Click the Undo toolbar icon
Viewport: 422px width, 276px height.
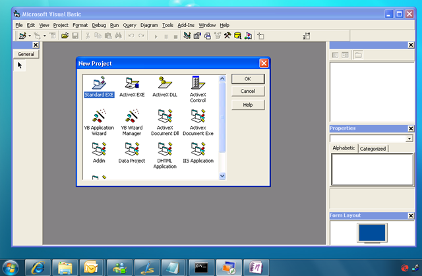131,36
